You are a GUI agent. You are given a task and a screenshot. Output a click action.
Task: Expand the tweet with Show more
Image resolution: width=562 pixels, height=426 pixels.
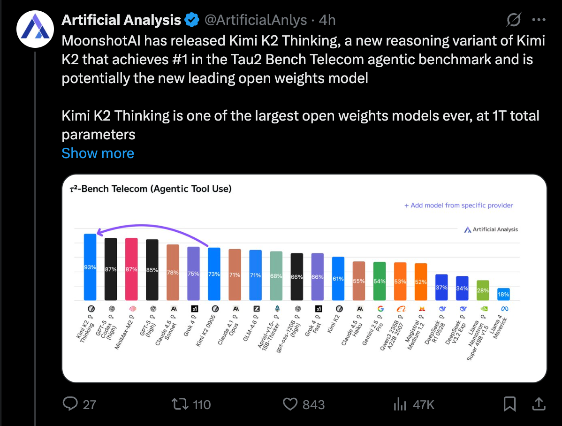pos(98,153)
